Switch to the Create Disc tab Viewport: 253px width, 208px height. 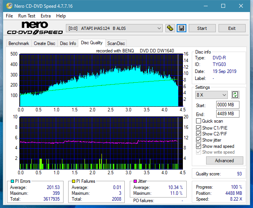[45, 43]
